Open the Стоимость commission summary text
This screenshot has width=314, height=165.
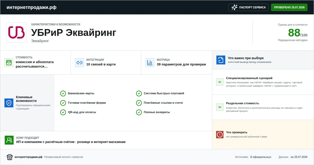click(35, 64)
